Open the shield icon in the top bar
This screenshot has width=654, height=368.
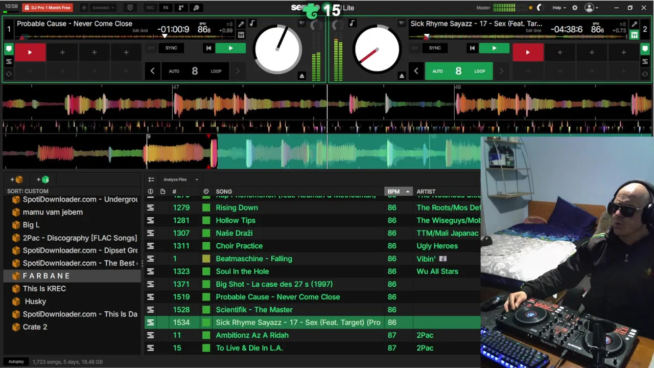coord(130,8)
